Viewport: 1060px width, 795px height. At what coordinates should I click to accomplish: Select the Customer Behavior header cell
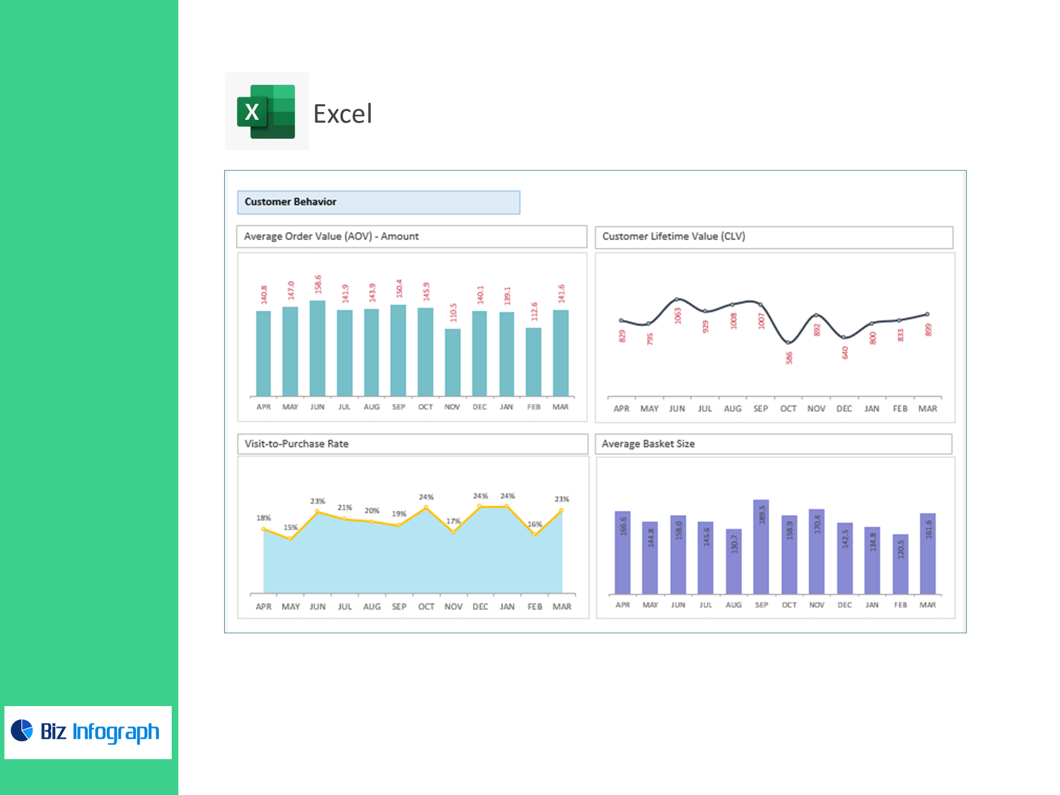pos(378,202)
